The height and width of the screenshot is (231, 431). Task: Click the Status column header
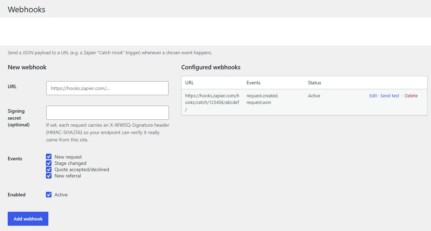tap(314, 83)
